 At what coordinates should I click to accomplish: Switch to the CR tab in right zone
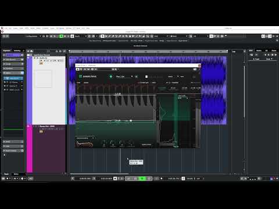coord(266,51)
